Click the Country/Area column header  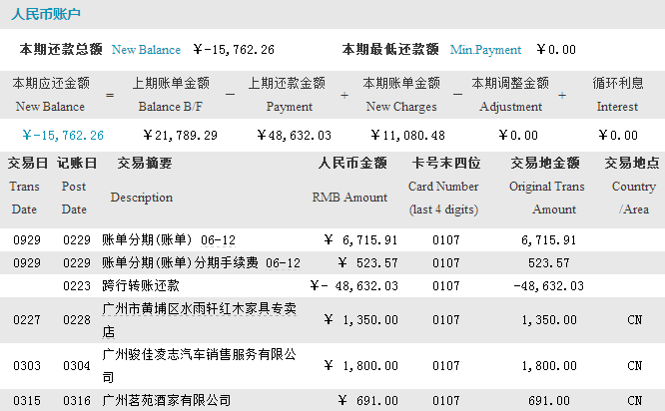tap(633, 186)
